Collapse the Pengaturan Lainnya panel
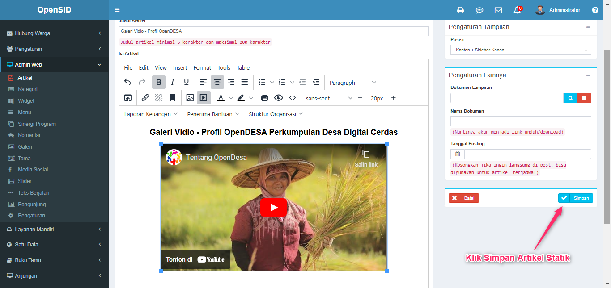Viewport: 611px width, 288px height. pyautogui.click(x=588, y=75)
